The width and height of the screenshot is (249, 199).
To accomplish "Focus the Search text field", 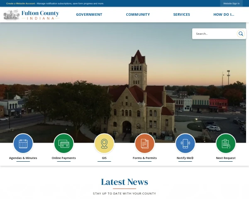I will click(215, 34).
